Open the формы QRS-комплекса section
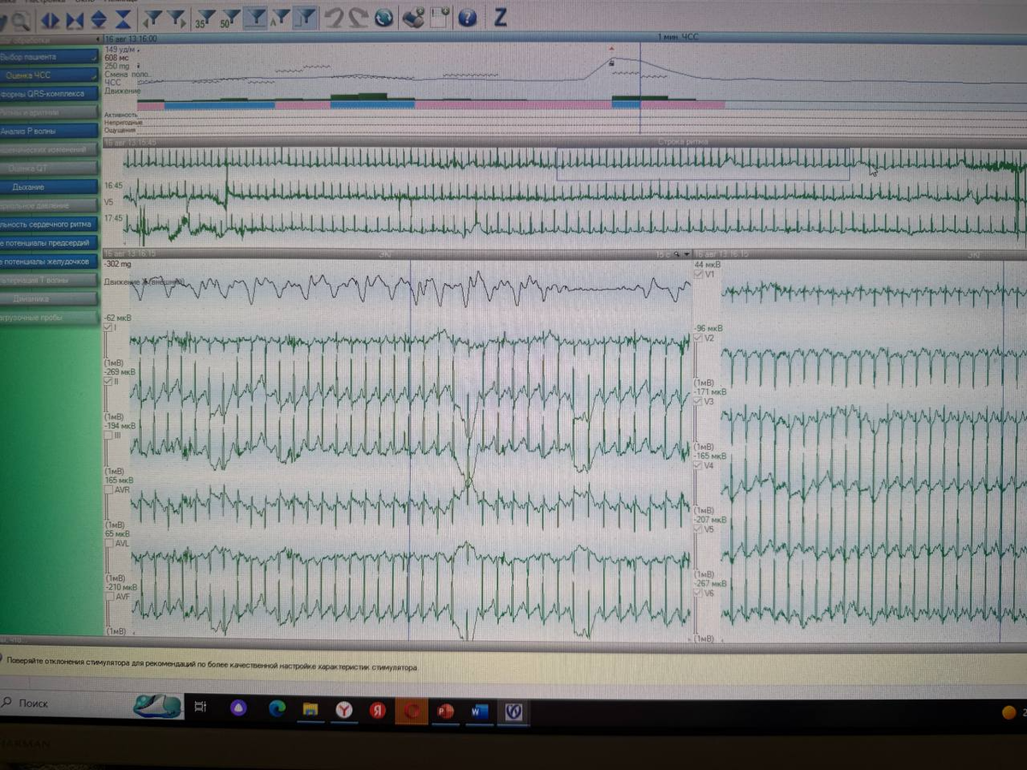Image resolution: width=1027 pixels, height=770 pixels. click(x=49, y=94)
